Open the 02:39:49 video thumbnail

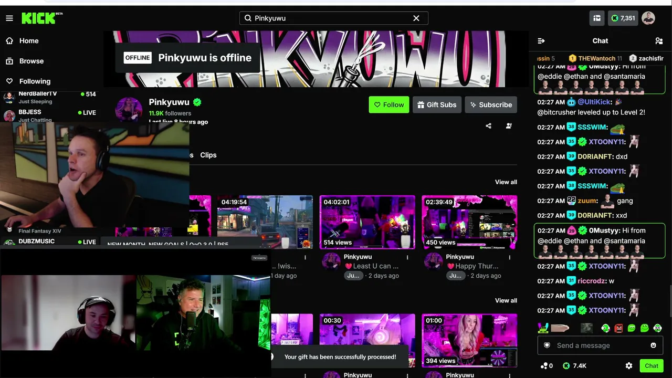(x=469, y=222)
